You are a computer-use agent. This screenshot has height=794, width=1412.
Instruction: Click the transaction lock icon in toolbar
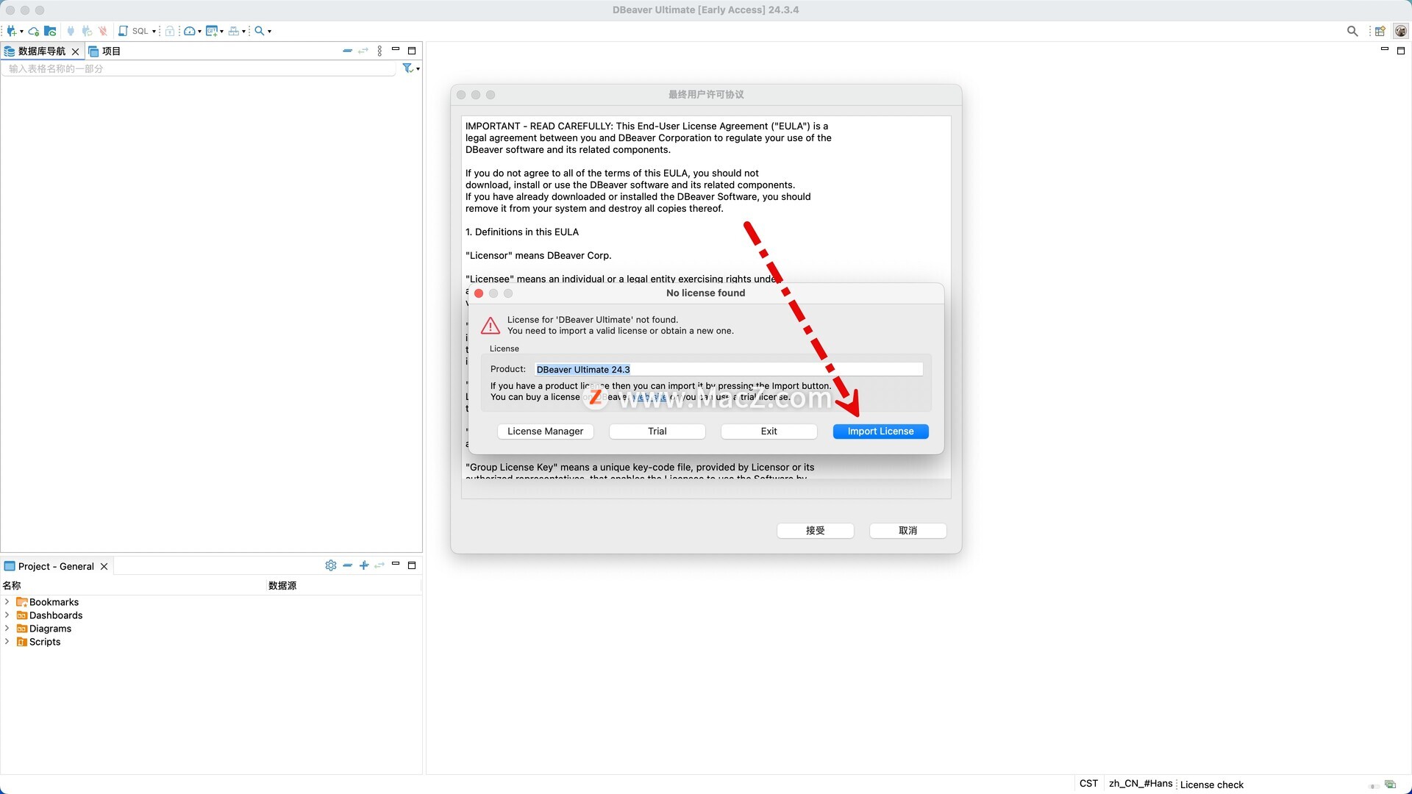tap(170, 31)
